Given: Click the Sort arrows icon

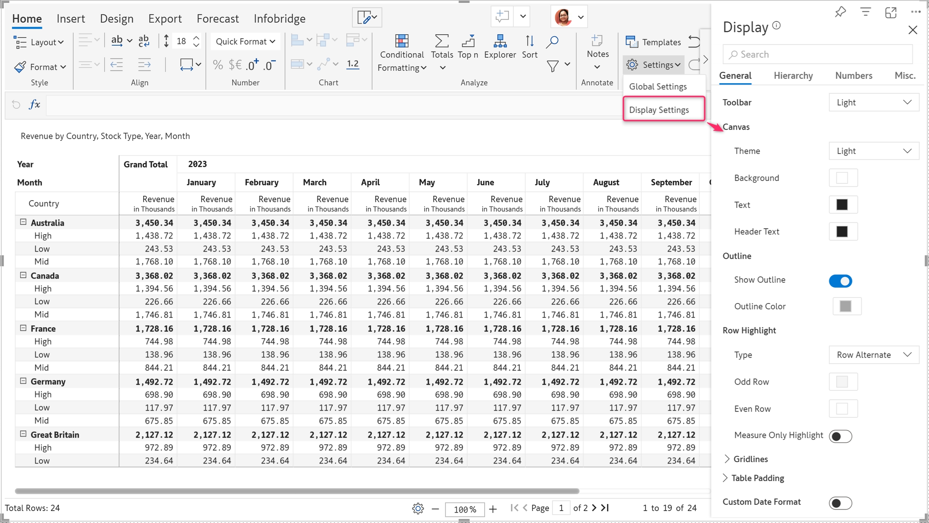Looking at the screenshot, I should [x=529, y=42].
